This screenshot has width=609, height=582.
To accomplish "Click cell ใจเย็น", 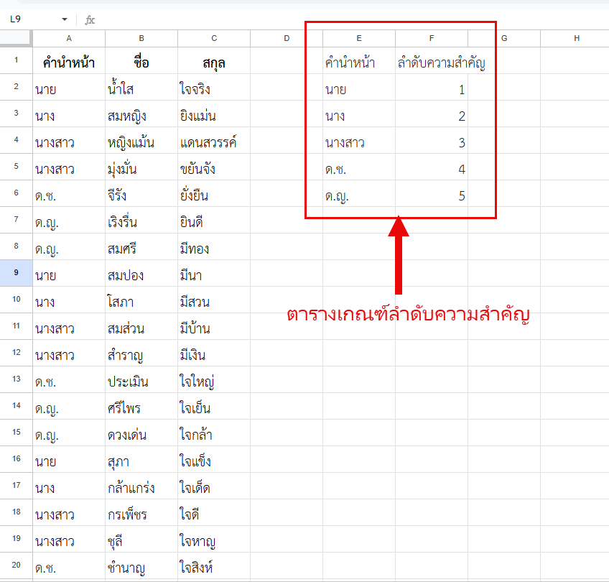I will pyautogui.click(x=214, y=407).
